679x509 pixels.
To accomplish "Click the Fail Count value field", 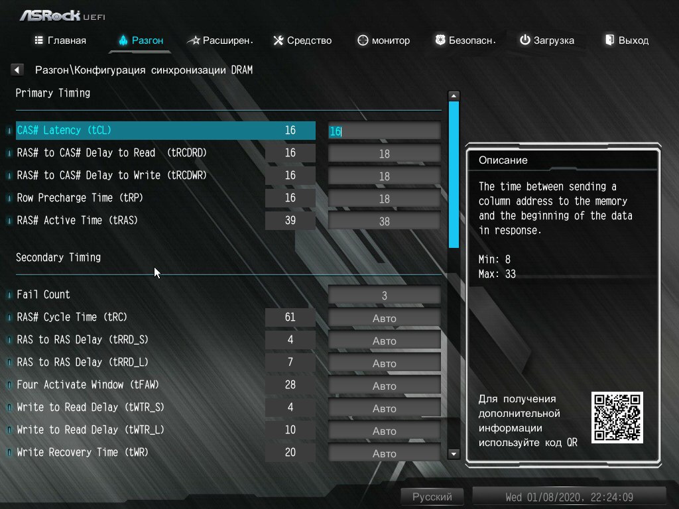I will pyautogui.click(x=384, y=295).
